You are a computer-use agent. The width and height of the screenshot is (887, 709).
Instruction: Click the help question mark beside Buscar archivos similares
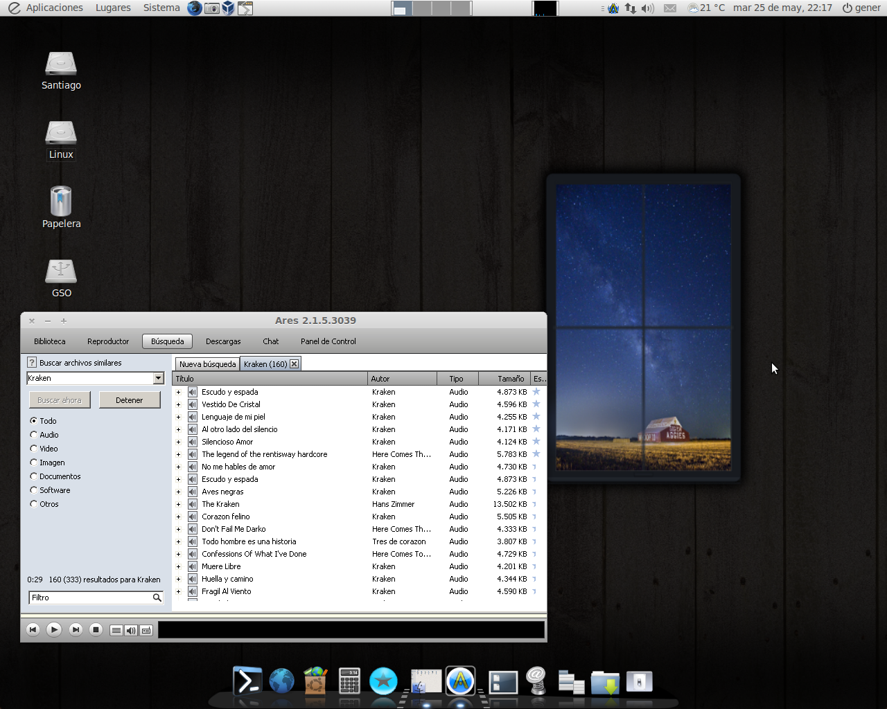tap(31, 362)
